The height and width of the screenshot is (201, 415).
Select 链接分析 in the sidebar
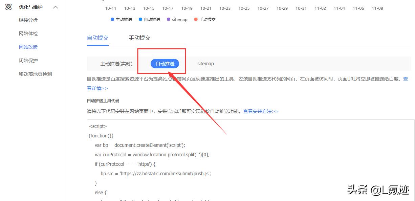pos(28,20)
